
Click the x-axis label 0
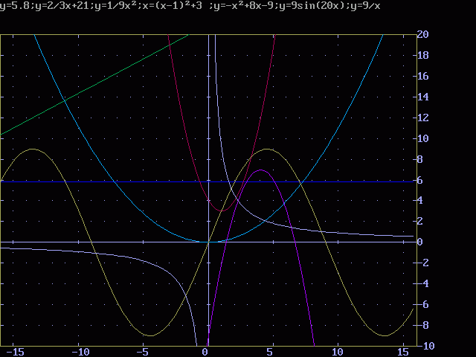(x=205, y=352)
